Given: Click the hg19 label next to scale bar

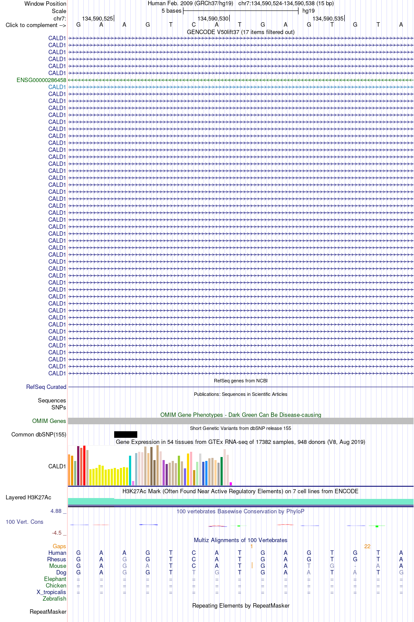Looking at the screenshot, I should 309,11.
